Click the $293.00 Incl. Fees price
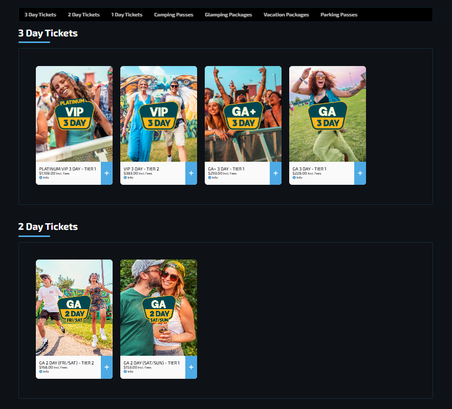 point(222,174)
